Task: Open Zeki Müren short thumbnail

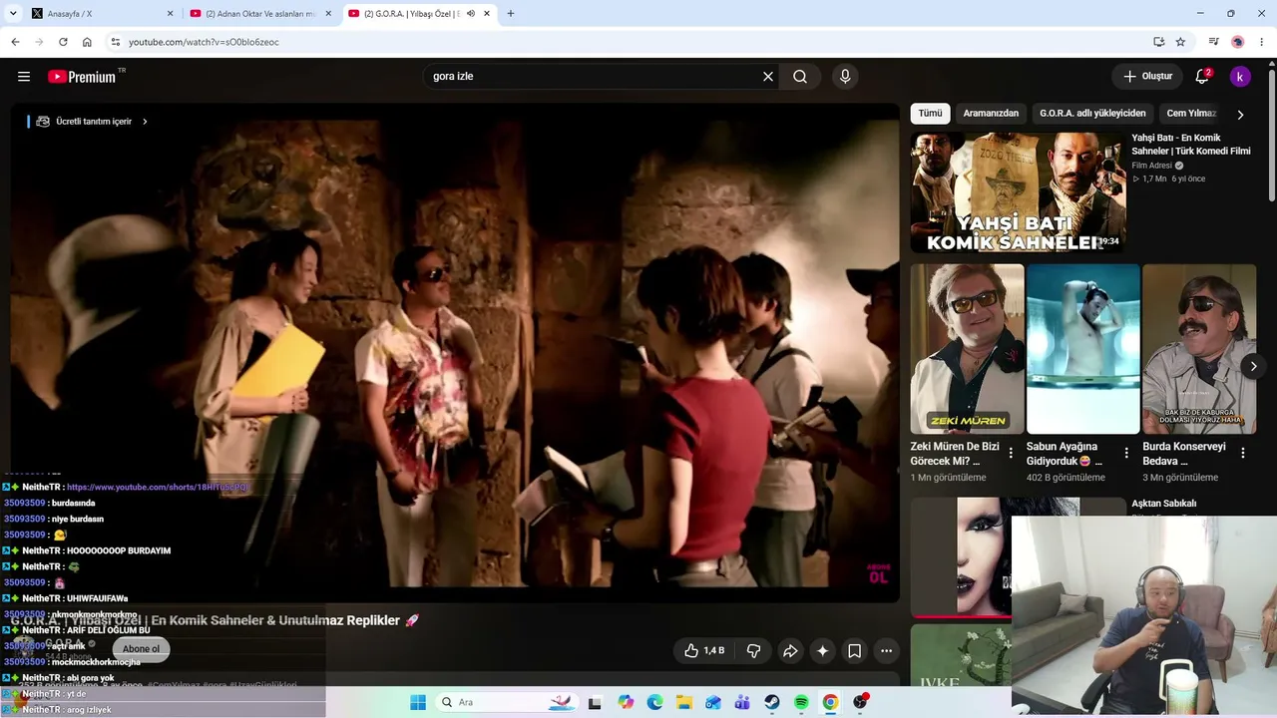Action: pyautogui.click(x=967, y=349)
